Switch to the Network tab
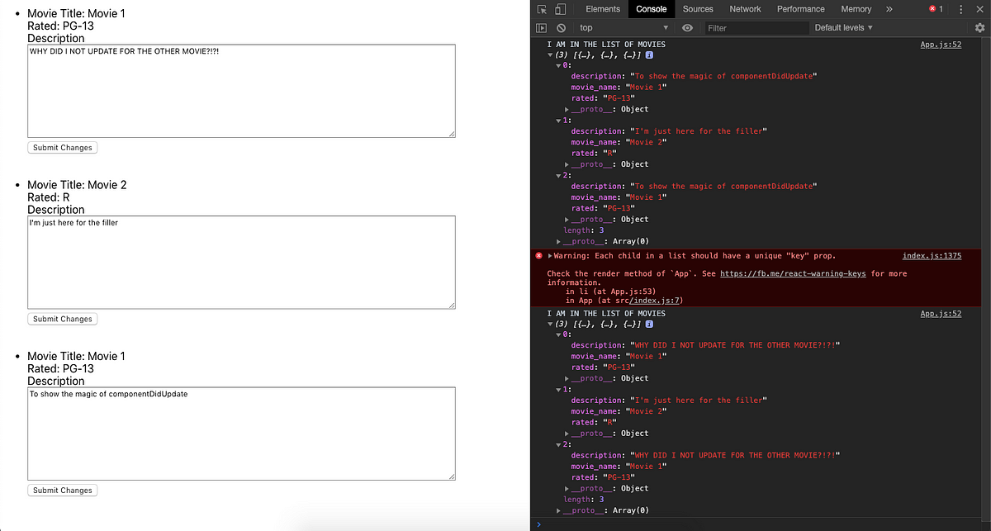Viewport: 991px width, 531px height. pyautogui.click(x=745, y=9)
